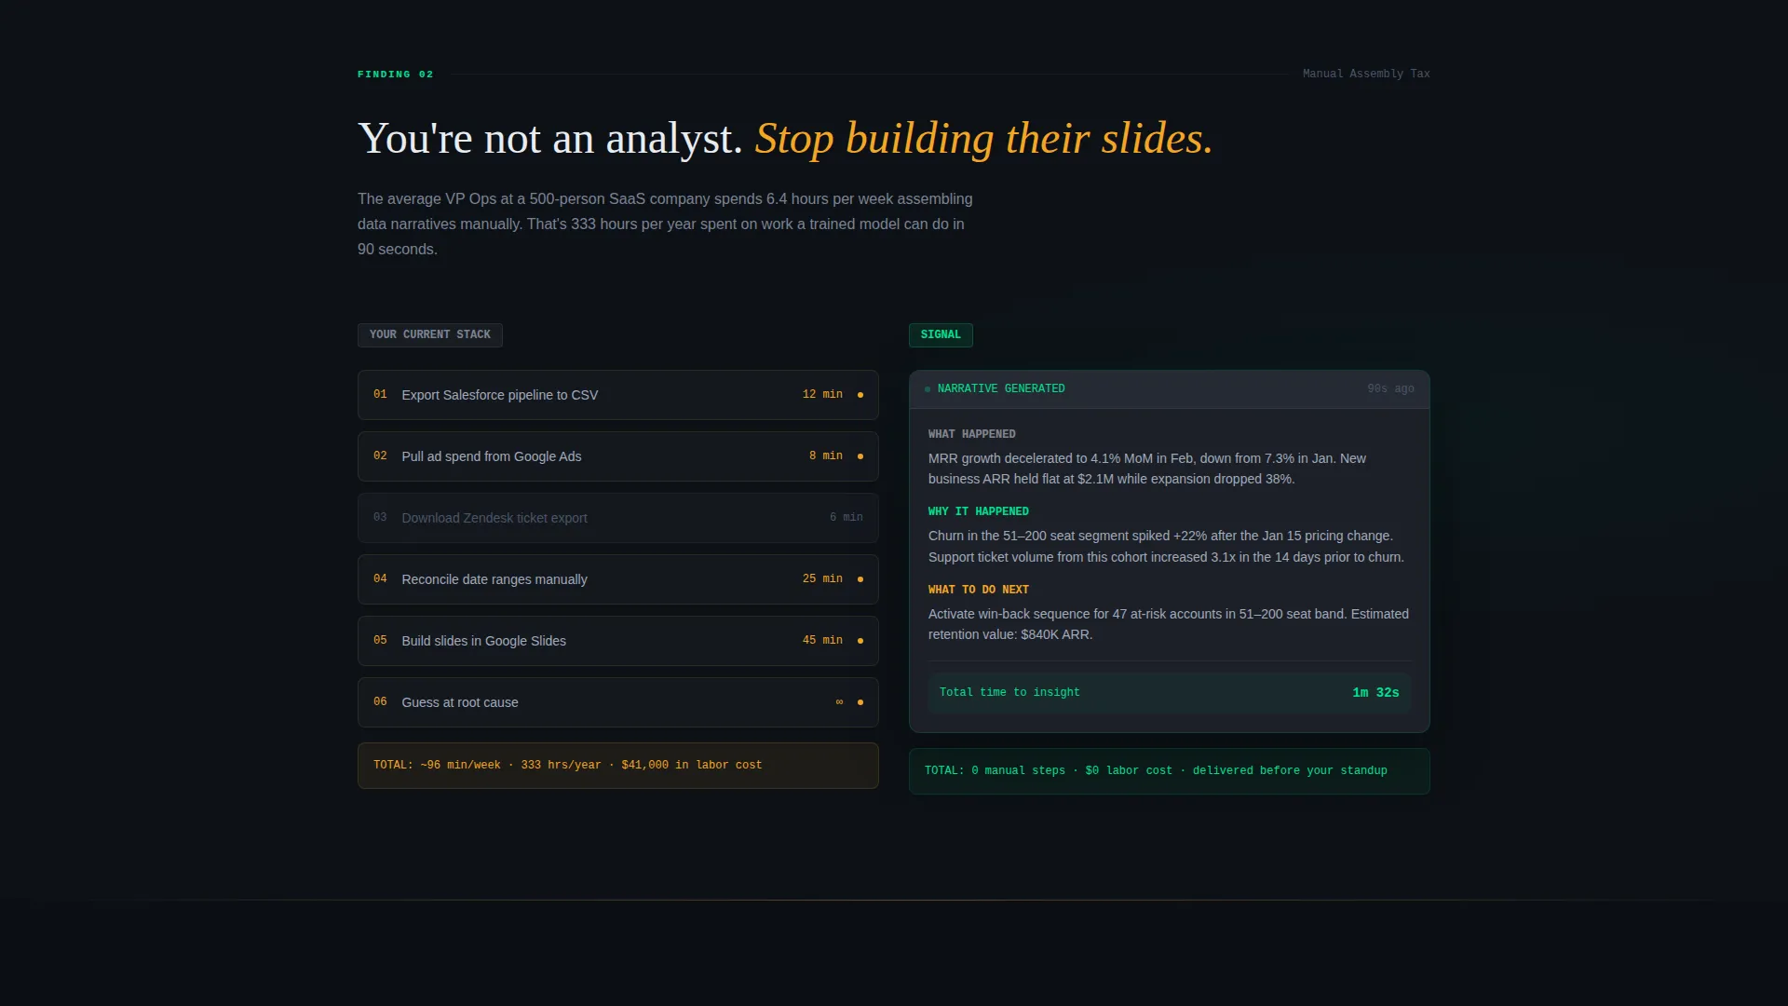Click the '90s ago' timestamp
Screen dimensions: 1788x1006
tap(1390, 389)
